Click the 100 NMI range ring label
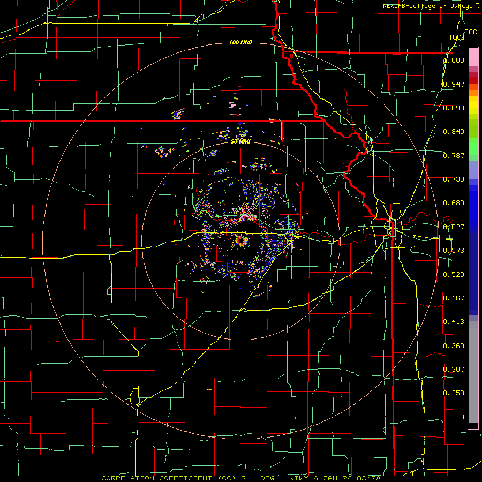The image size is (482, 482). tap(240, 42)
